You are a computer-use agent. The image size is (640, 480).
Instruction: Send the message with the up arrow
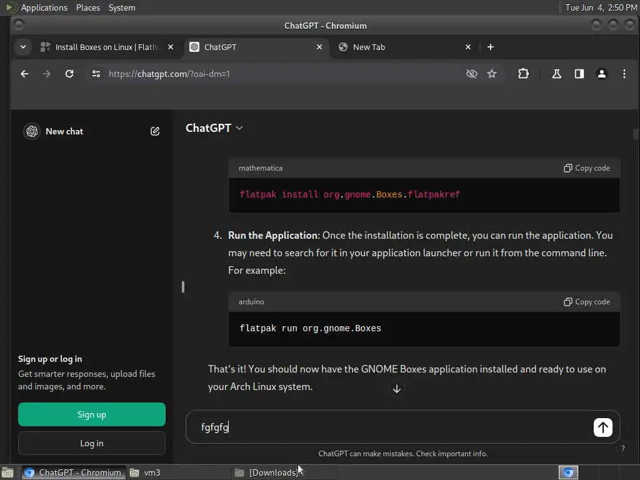point(603,427)
